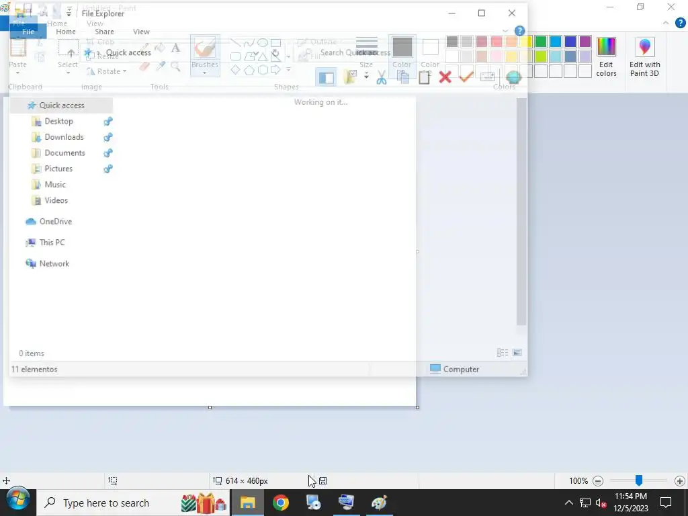Open Quick Access Toolbar dropdown in the title bar
Screen dimensions: 688x516
coord(69,12)
